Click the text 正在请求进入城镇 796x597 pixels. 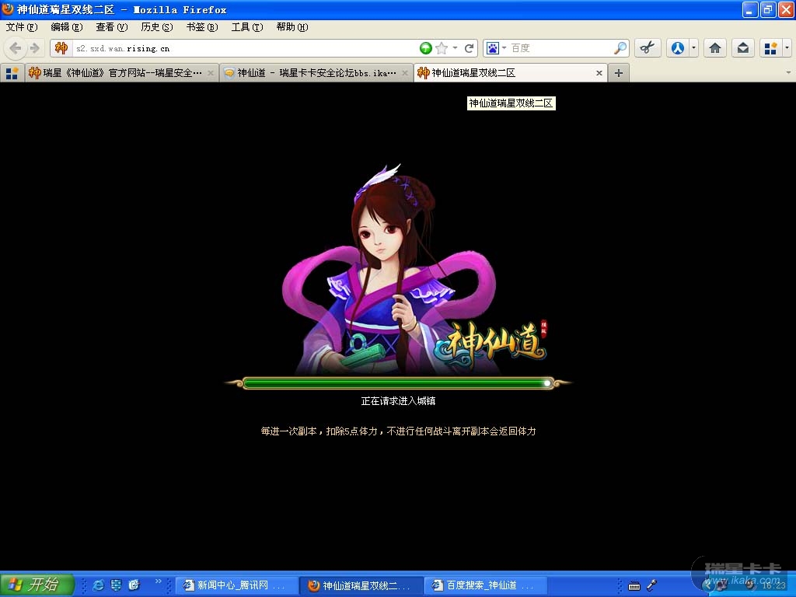pyautogui.click(x=398, y=401)
